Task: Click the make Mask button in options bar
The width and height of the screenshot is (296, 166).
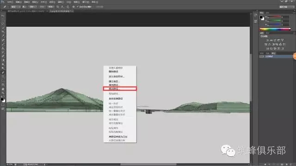Action: pos(42,7)
